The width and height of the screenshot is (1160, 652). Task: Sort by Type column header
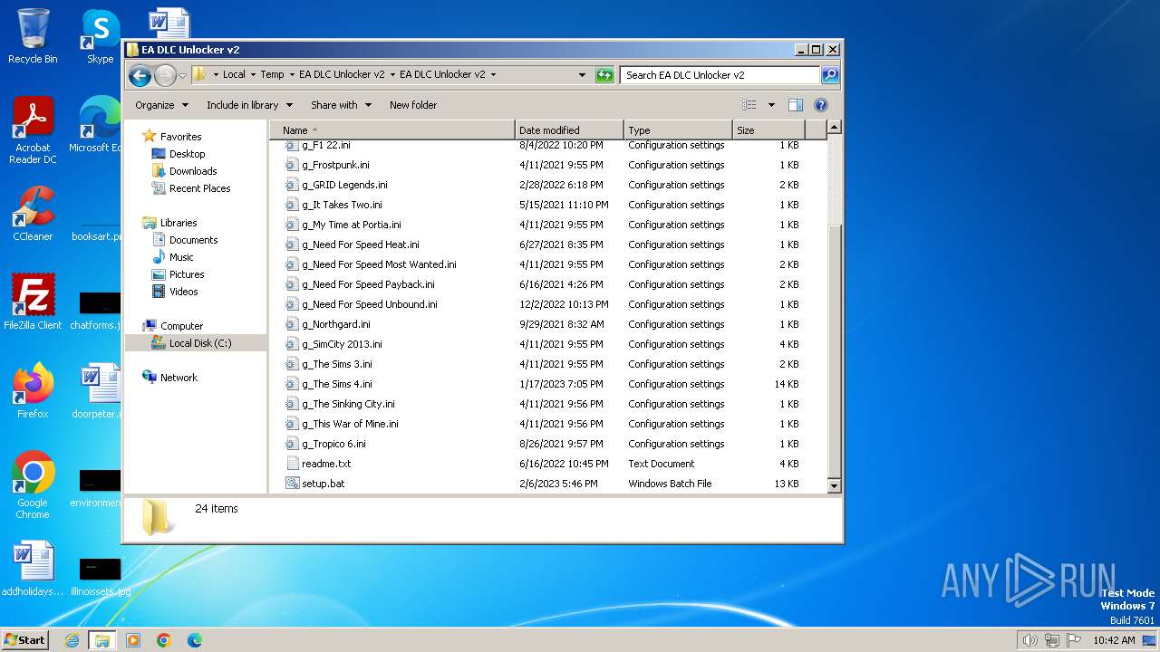(678, 130)
